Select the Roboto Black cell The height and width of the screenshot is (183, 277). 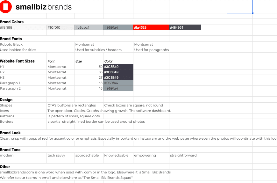(x=23, y=44)
